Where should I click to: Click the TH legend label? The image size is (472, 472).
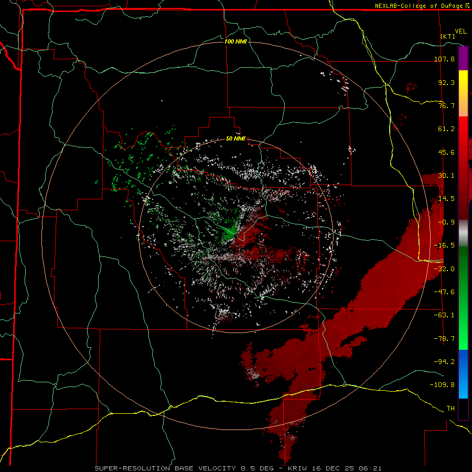tap(450, 409)
